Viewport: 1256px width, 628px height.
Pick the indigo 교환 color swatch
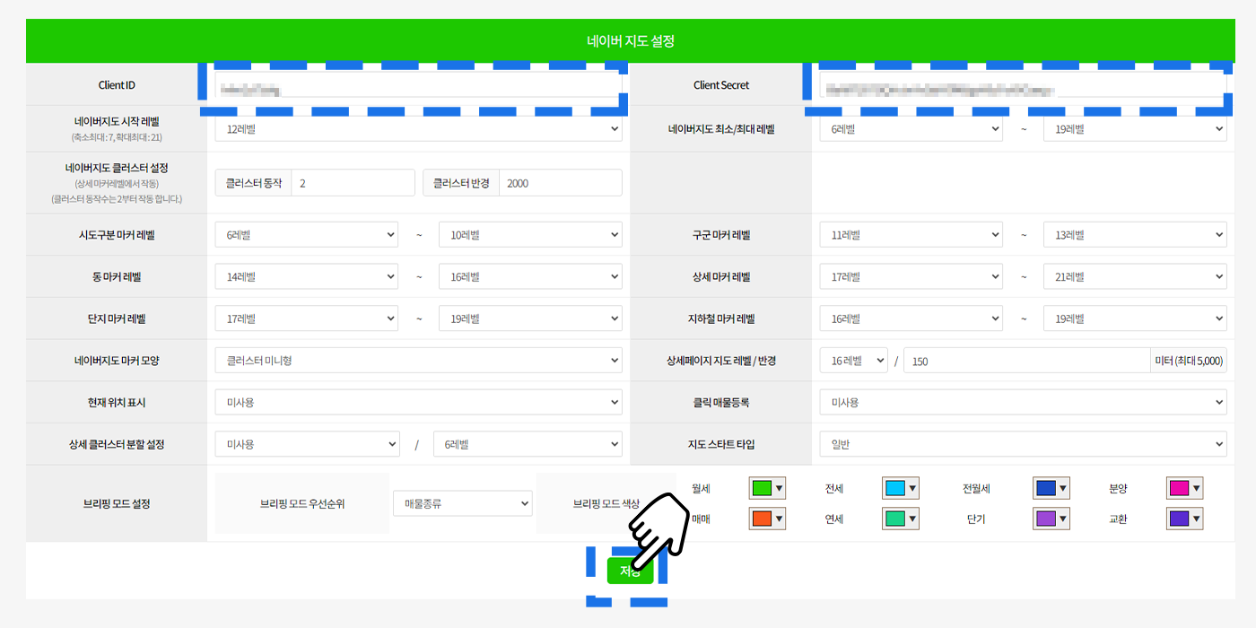[x=1184, y=519]
